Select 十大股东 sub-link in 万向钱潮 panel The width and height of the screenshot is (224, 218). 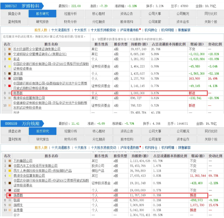coord(81,148)
